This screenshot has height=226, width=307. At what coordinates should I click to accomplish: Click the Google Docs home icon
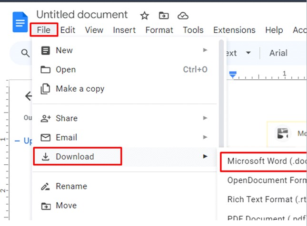(20, 22)
